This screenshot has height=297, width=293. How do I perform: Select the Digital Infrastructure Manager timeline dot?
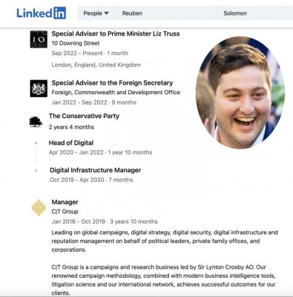click(x=36, y=171)
